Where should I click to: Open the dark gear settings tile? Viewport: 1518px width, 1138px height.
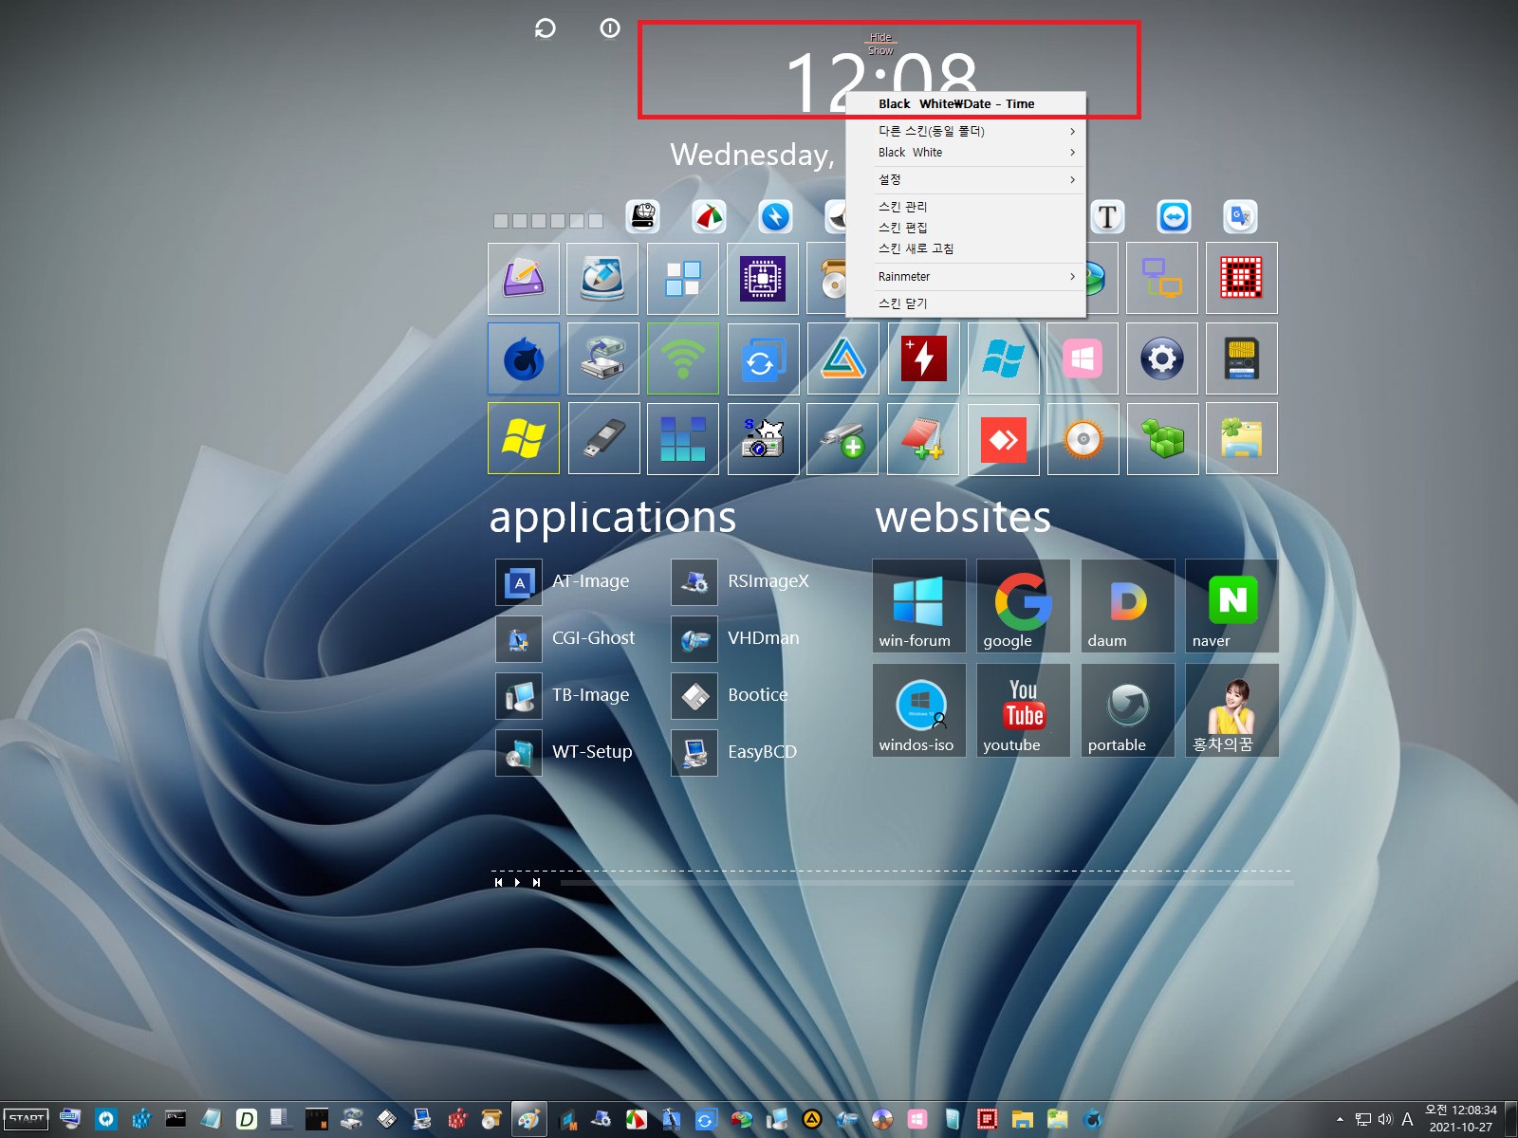point(1162,358)
